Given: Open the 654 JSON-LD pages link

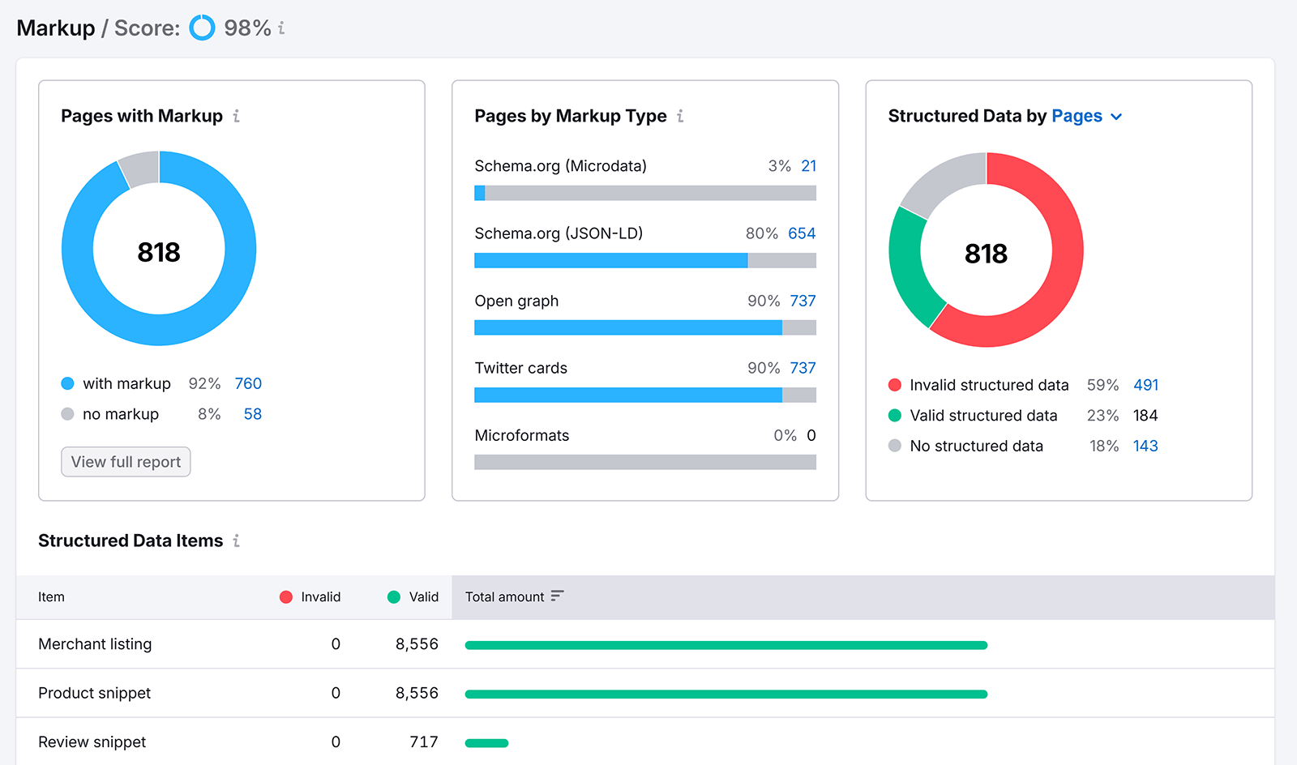Looking at the screenshot, I should (x=802, y=233).
